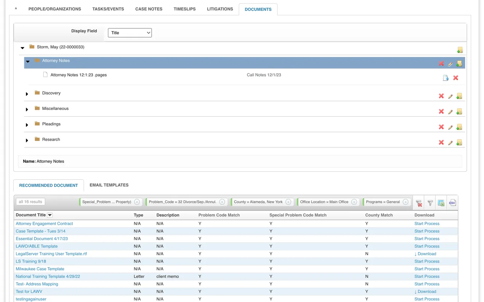484x302 pixels.
Task: Open the Document Title column sort menu
Action: click(50, 215)
